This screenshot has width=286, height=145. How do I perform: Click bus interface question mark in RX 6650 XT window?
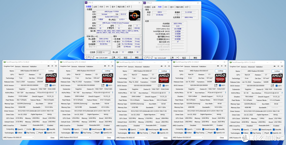tap(169, 93)
